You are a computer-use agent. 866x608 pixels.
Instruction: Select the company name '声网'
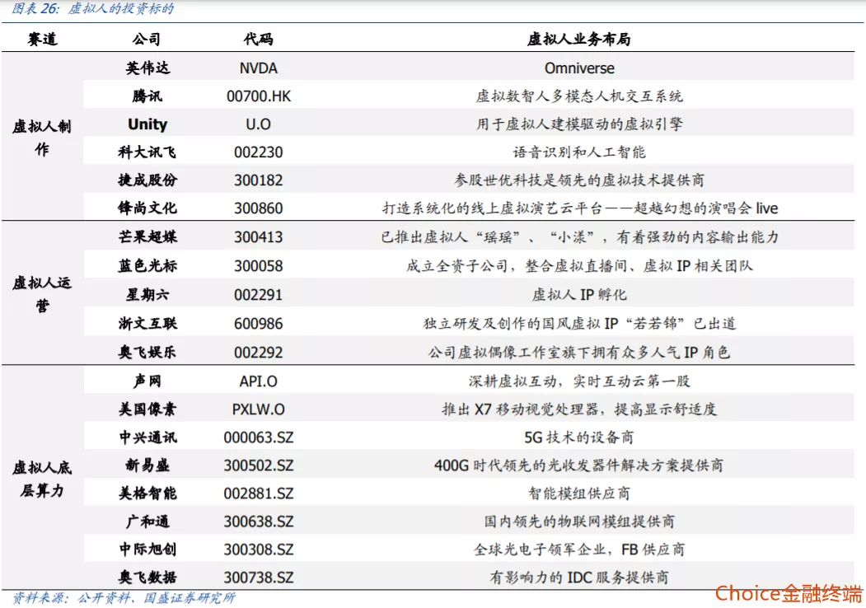[x=147, y=381]
